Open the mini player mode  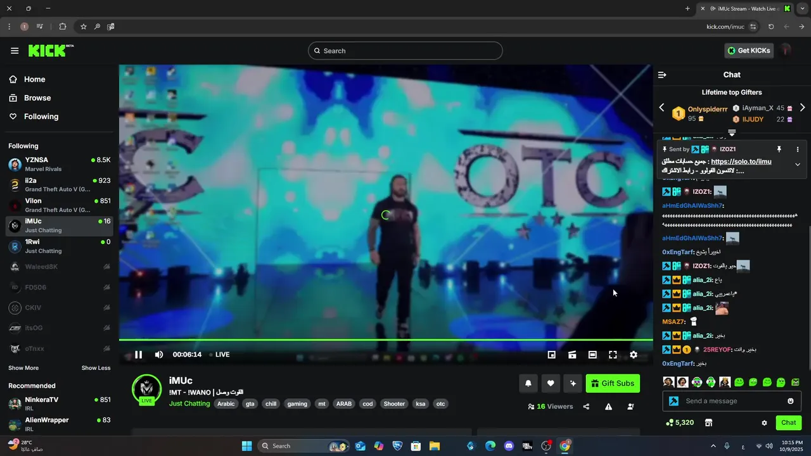pos(552,355)
